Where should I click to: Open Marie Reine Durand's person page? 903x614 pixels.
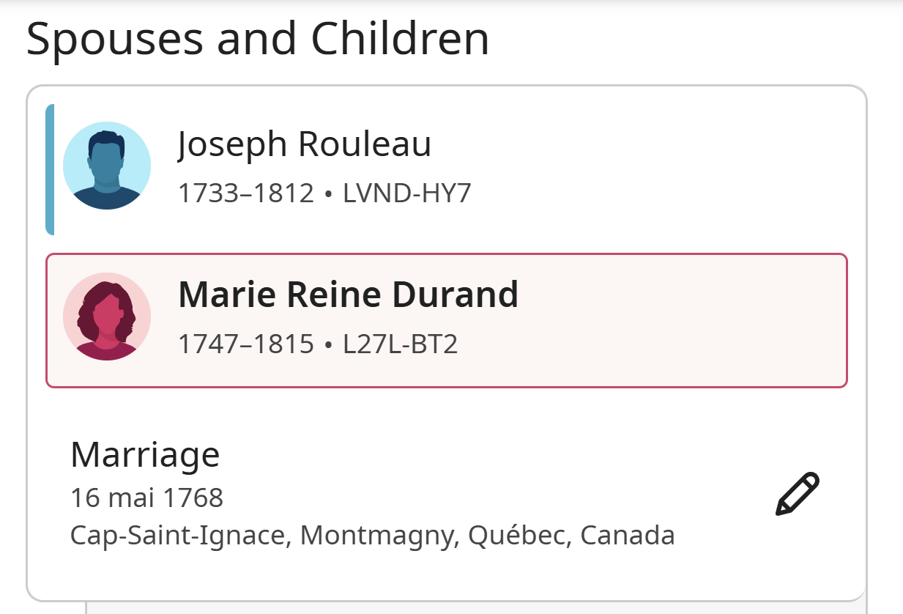(x=349, y=295)
